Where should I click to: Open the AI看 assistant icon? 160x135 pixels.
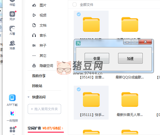(12, 29)
